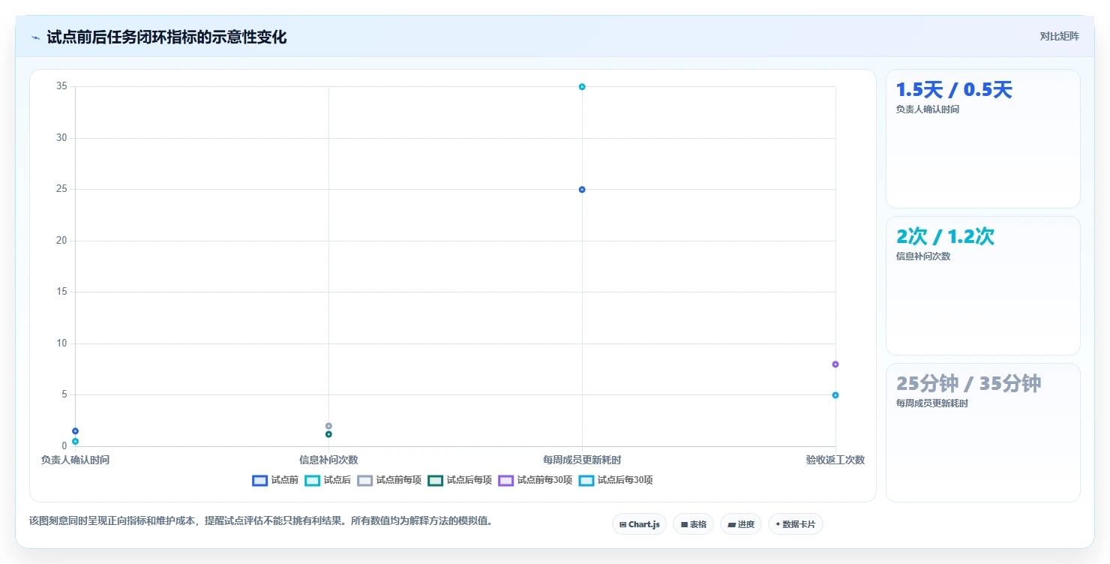
Task: Select the cyan data point at 35
Action: pyautogui.click(x=582, y=87)
